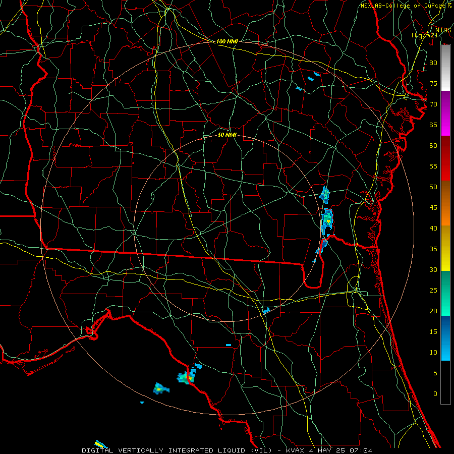Click the legend value 30

[x=433, y=270]
